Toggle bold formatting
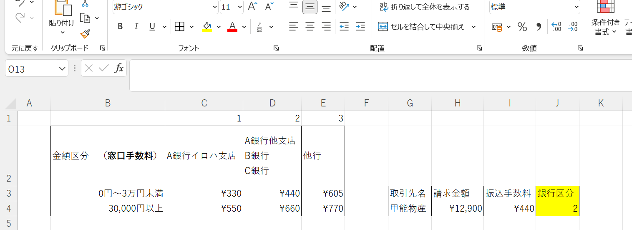Viewport: 632px width, 230px height. pos(120,27)
